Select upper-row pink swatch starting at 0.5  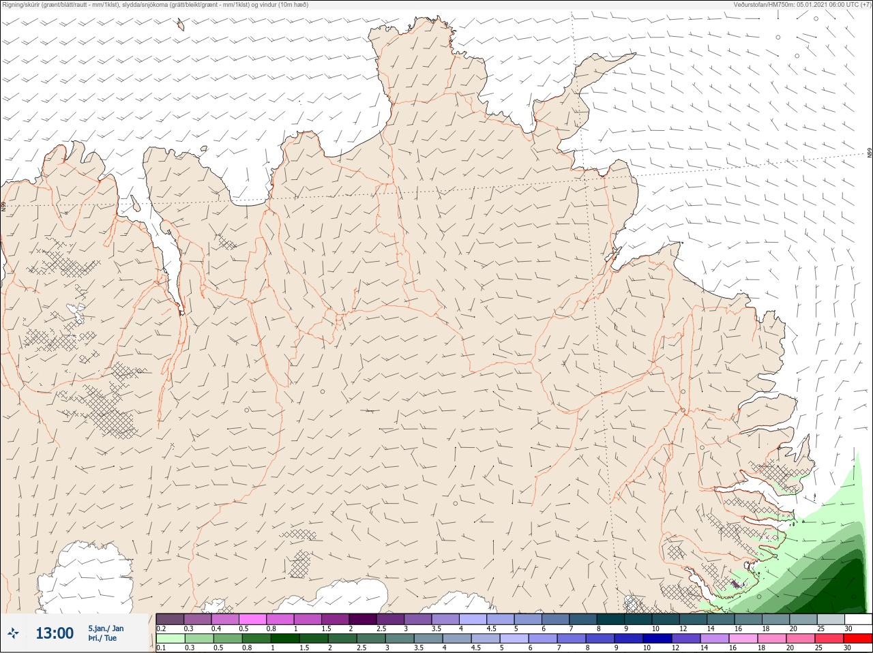pos(252,619)
